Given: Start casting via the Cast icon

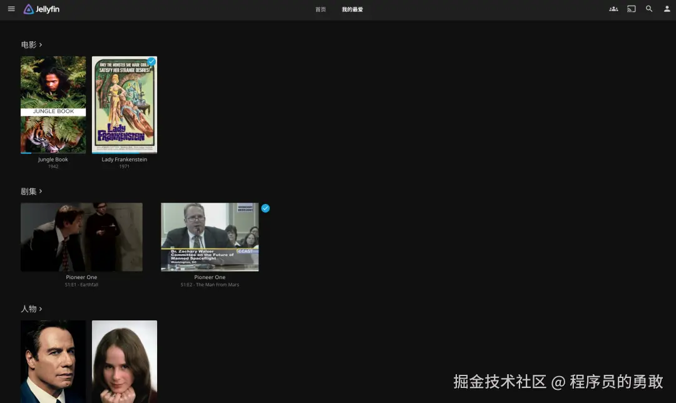Looking at the screenshot, I should pos(631,9).
